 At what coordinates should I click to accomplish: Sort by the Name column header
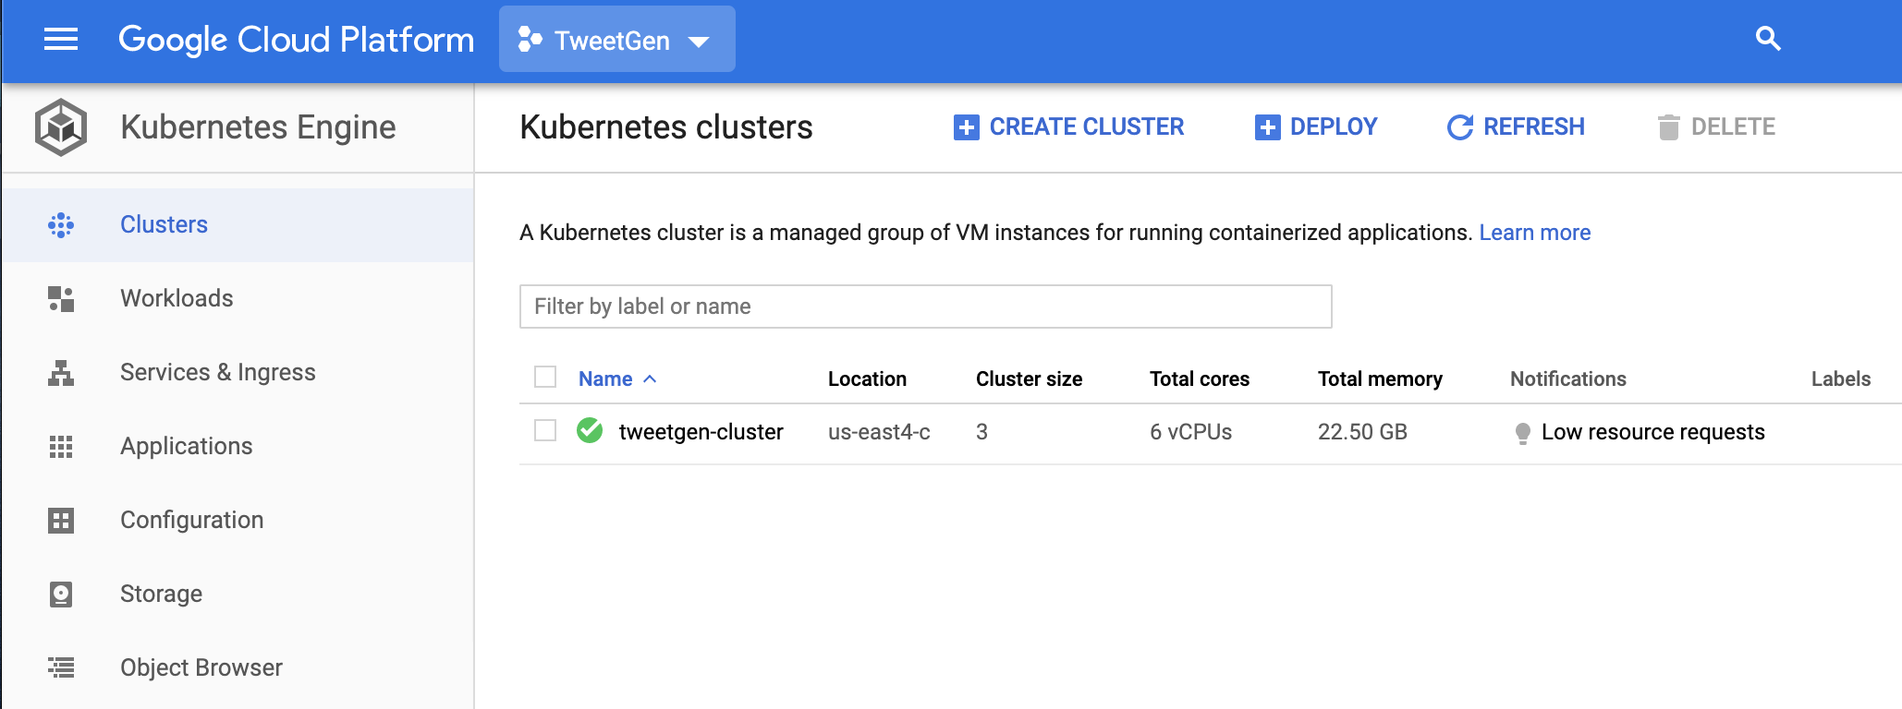(605, 379)
